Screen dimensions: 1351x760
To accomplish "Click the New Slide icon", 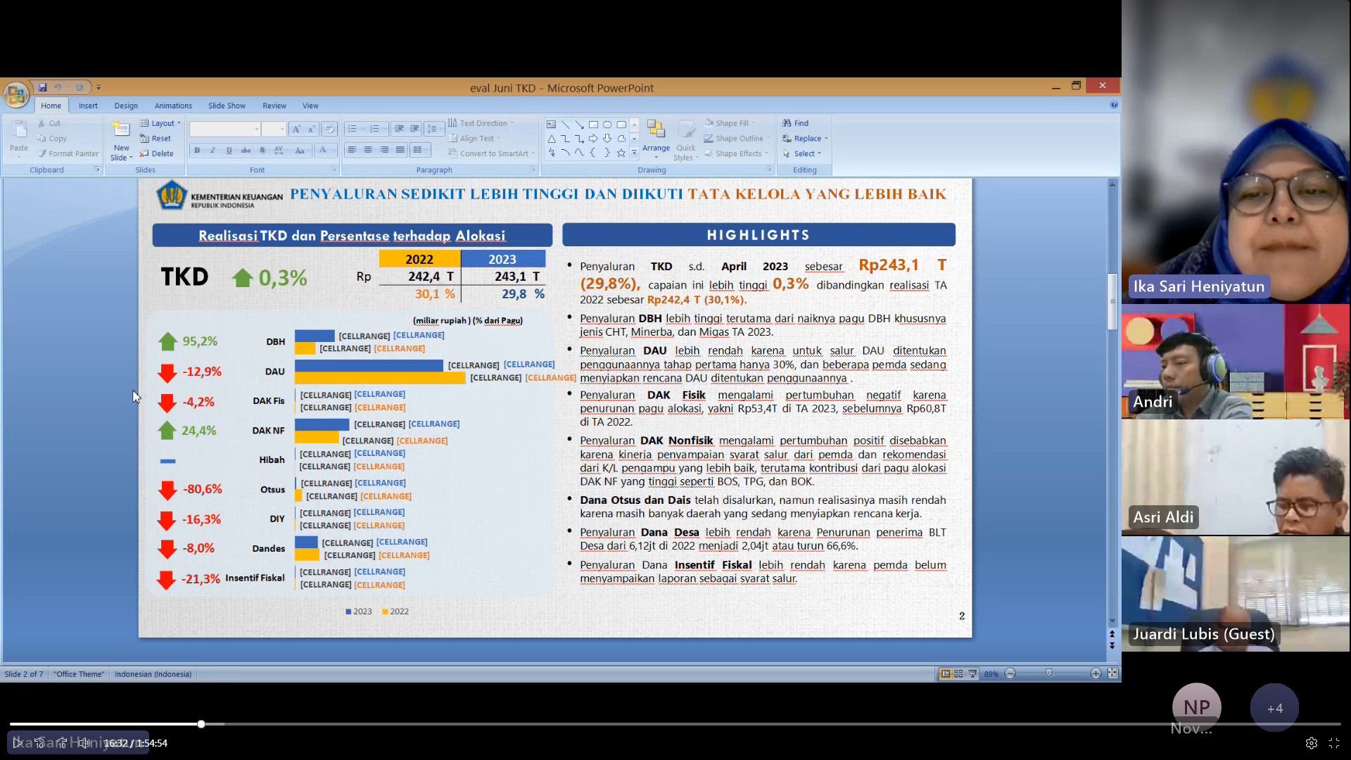I will (121, 130).
